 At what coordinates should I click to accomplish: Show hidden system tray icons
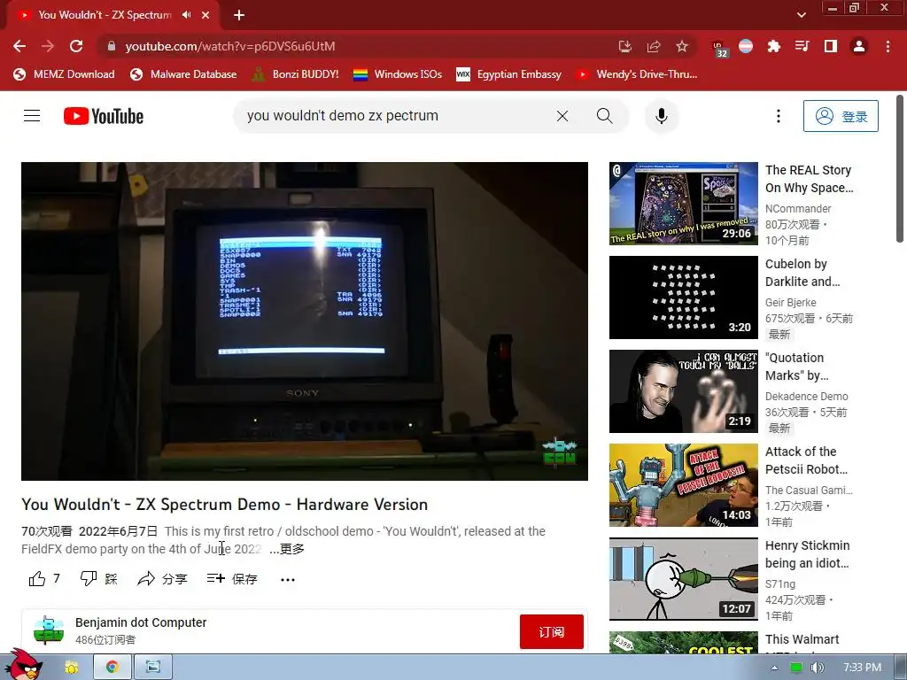[x=774, y=668]
